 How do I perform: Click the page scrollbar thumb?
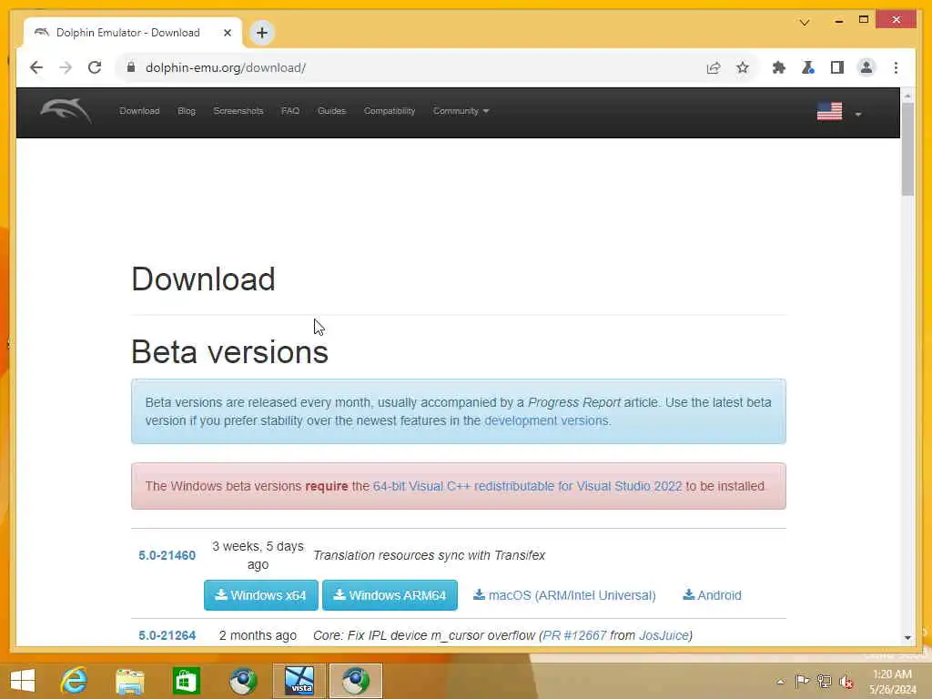pyautogui.click(x=907, y=148)
